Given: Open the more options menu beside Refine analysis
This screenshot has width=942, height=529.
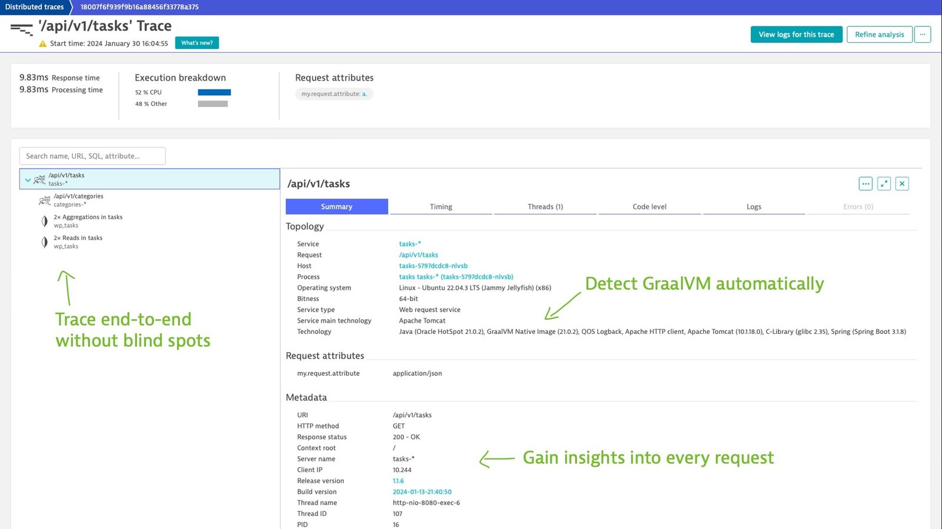Looking at the screenshot, I should pos(923,35).
